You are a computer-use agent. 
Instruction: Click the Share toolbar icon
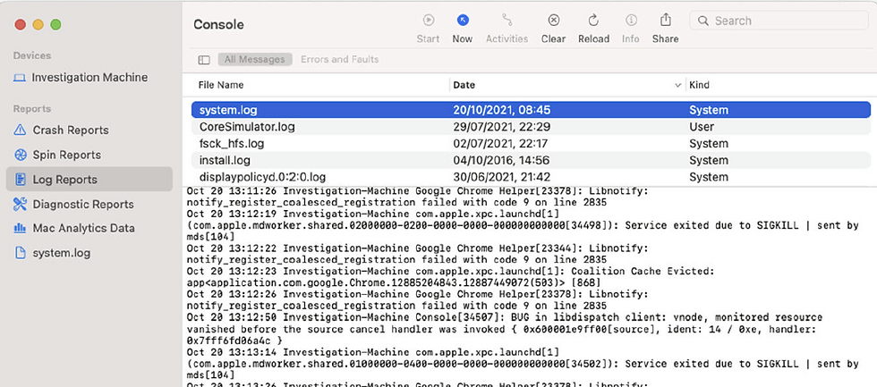tap(665, 21)
